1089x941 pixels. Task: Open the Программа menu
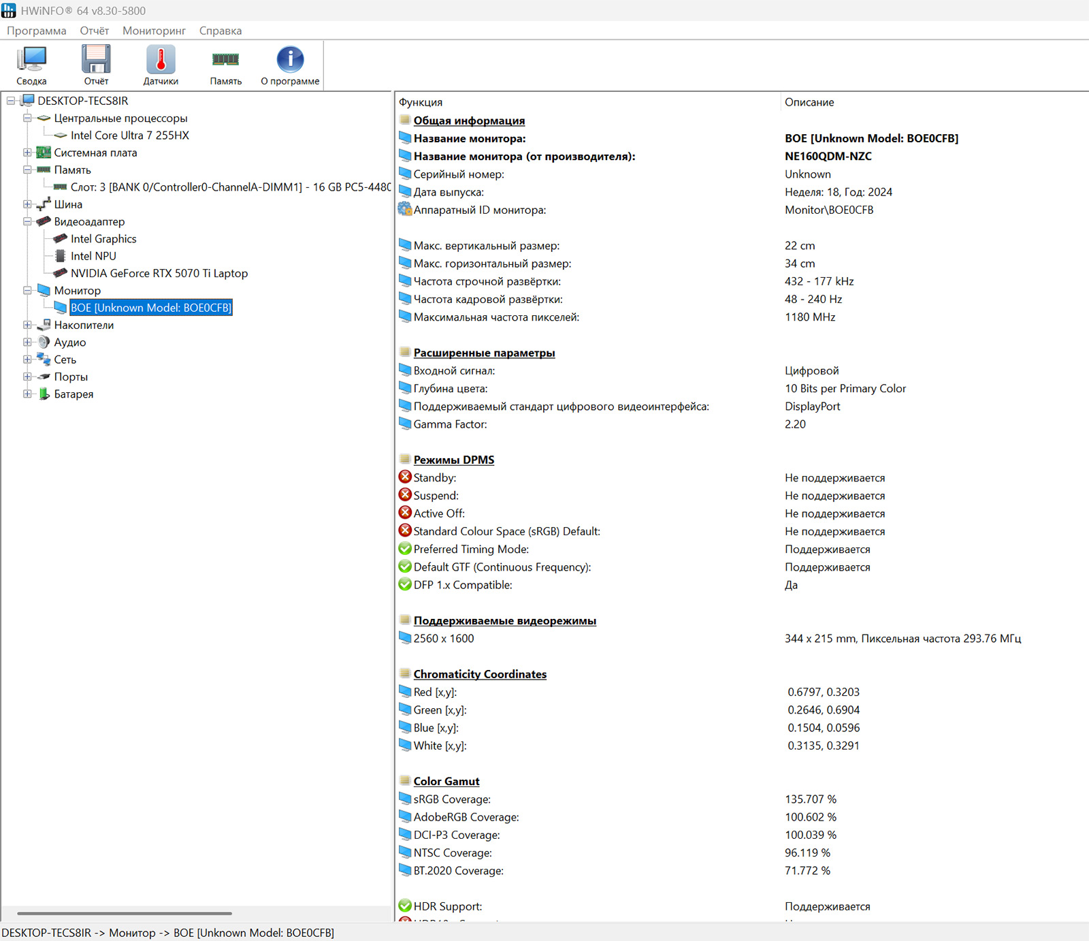coord(37,31)
